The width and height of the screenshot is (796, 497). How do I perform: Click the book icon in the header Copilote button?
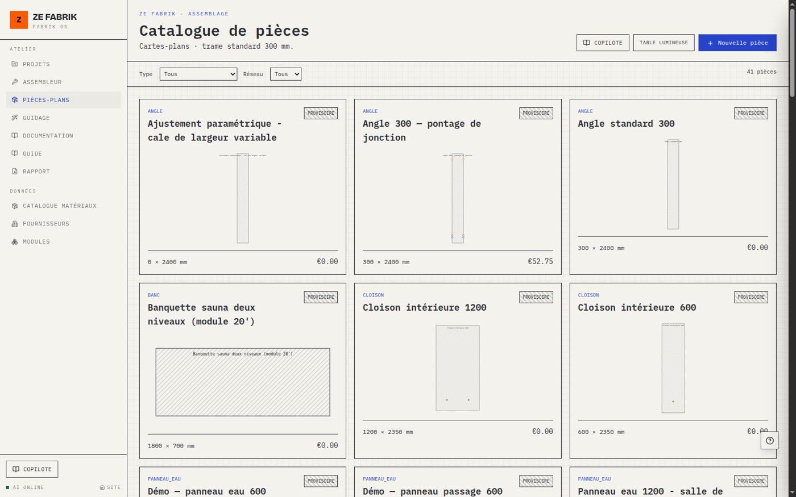coord(587,43)
